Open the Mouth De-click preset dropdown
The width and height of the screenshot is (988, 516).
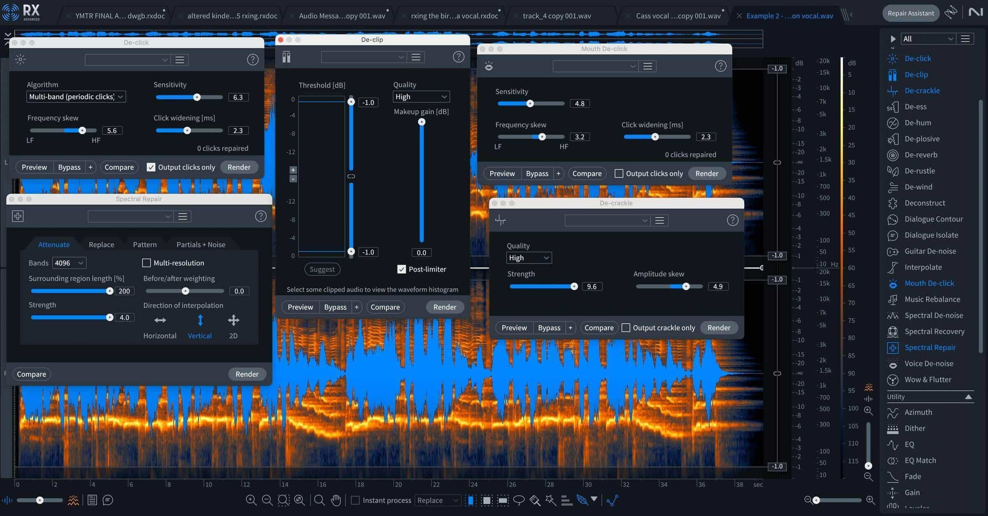595,66
